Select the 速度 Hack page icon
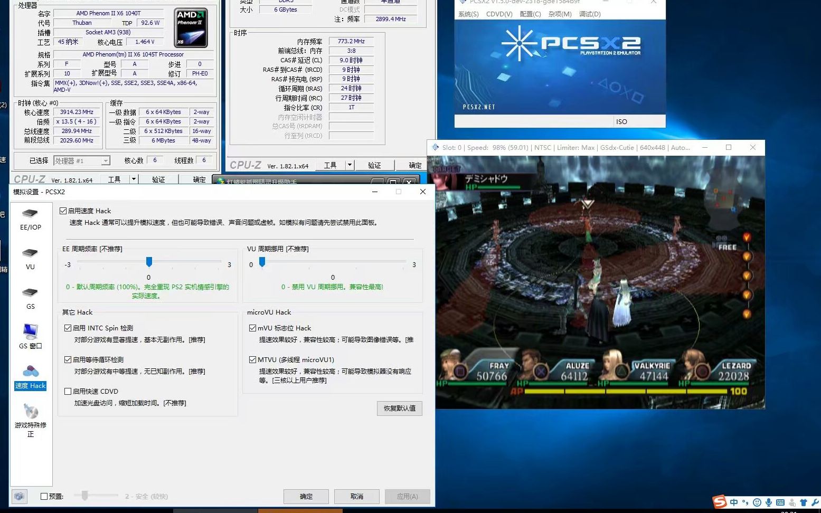 30,372
